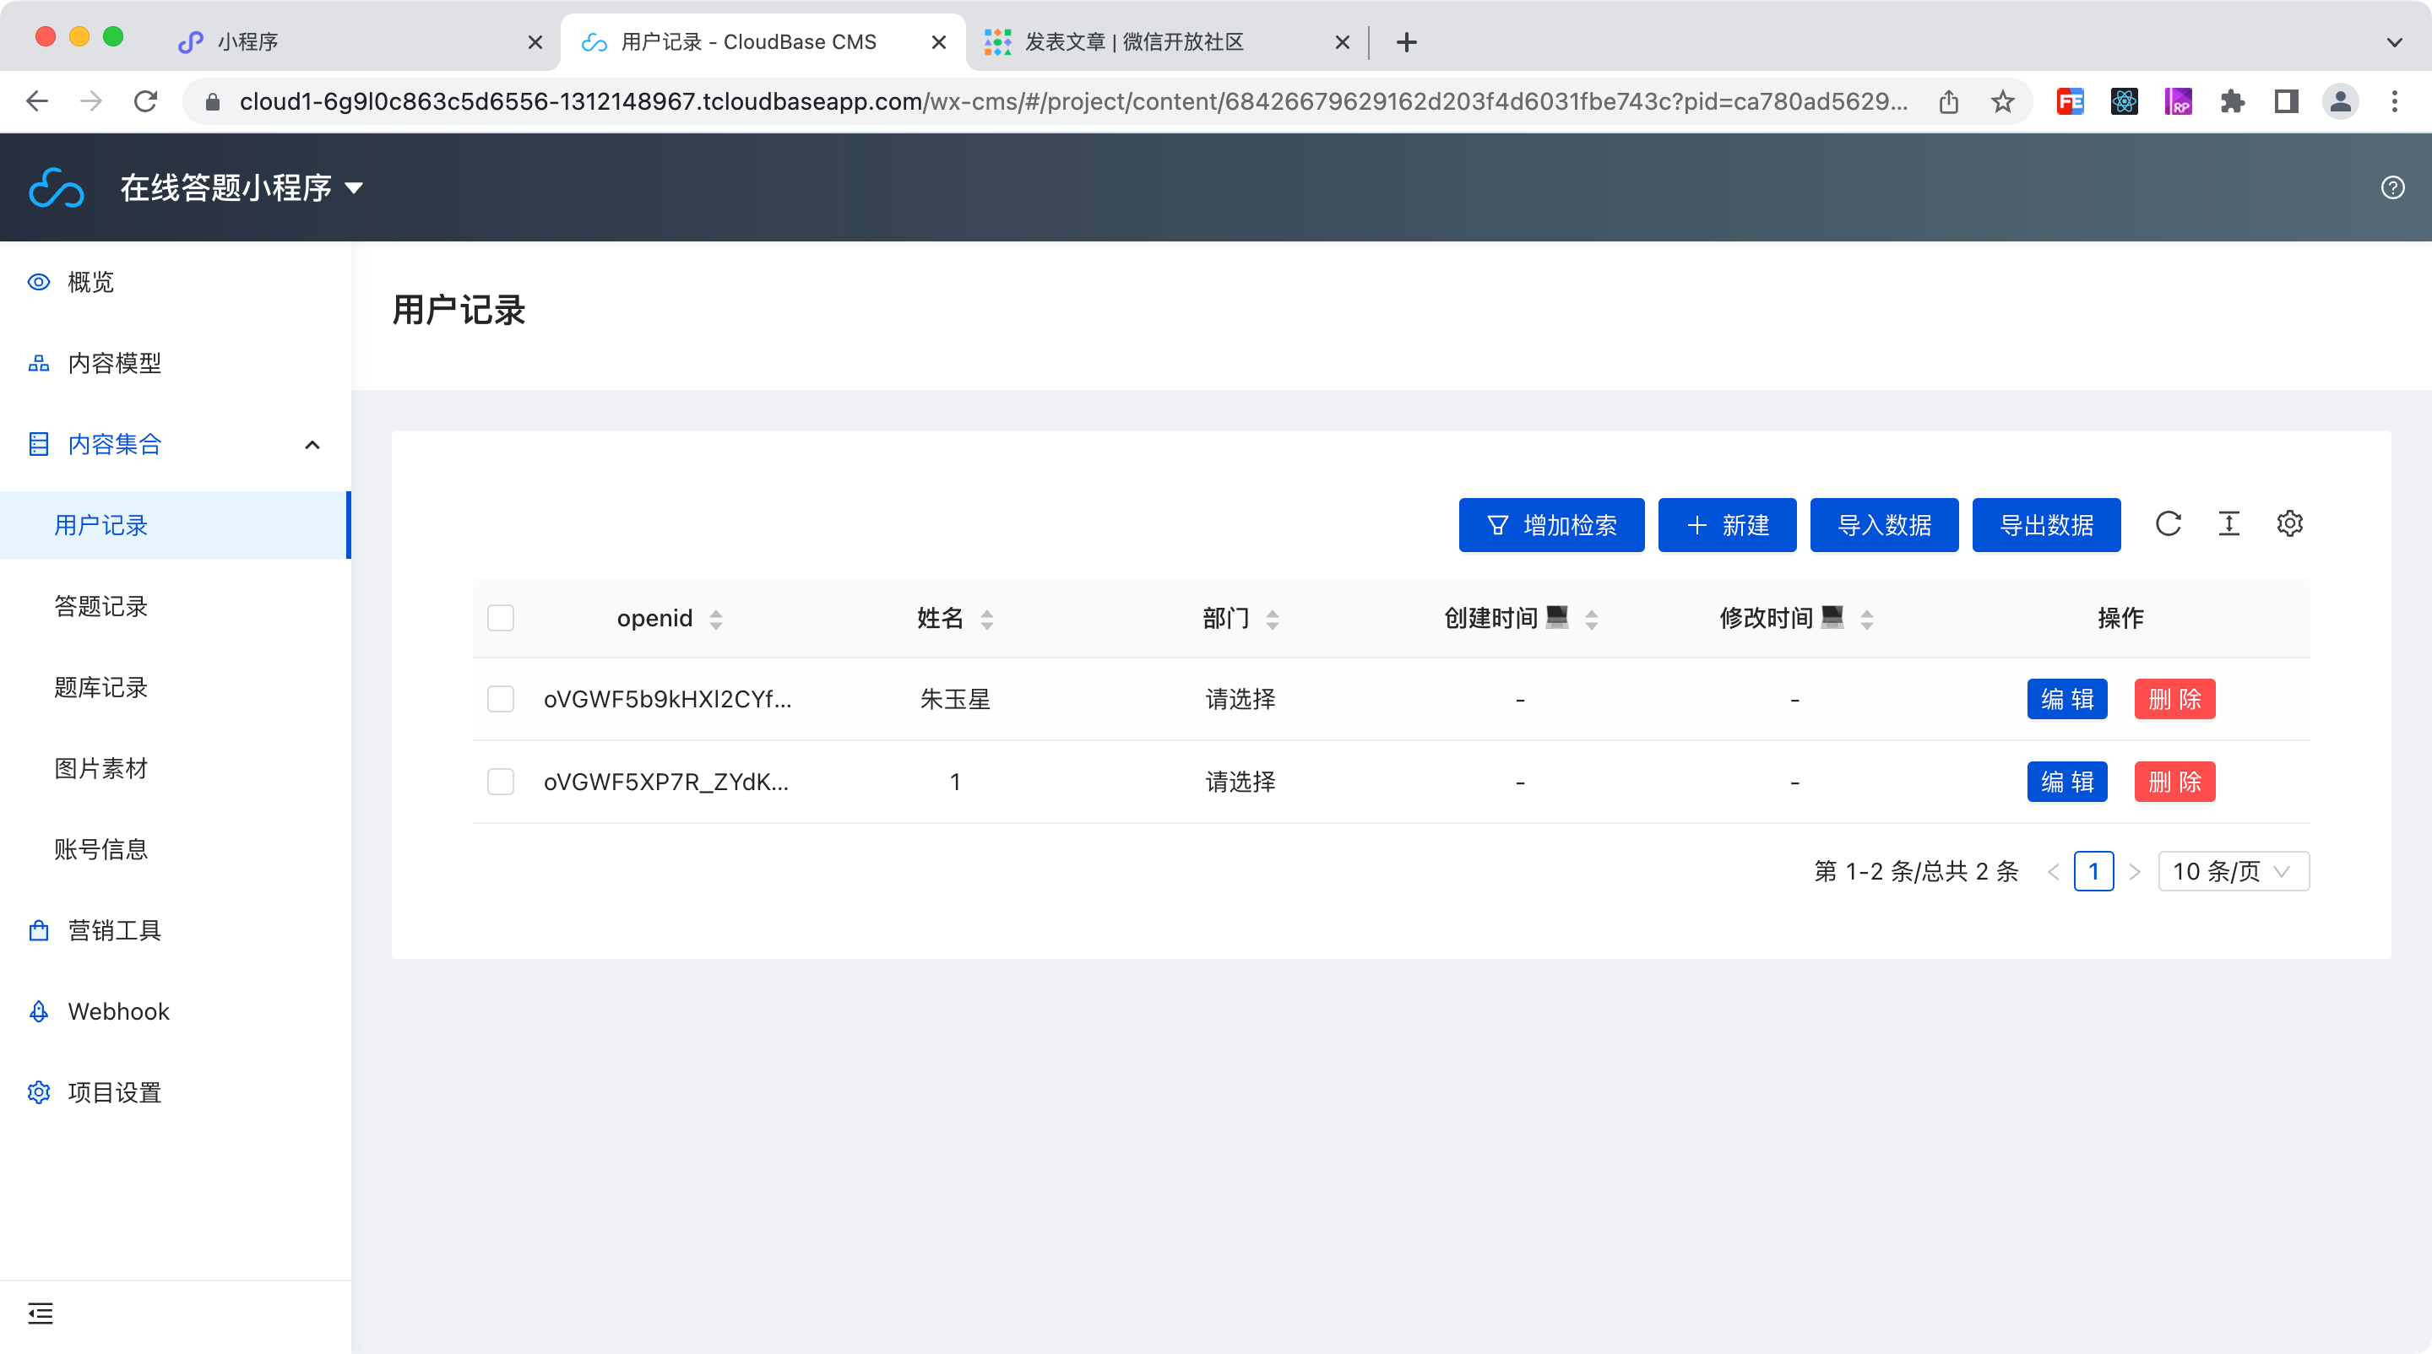
Task: Open the column settings gear icon
Action: [2289, 523]
